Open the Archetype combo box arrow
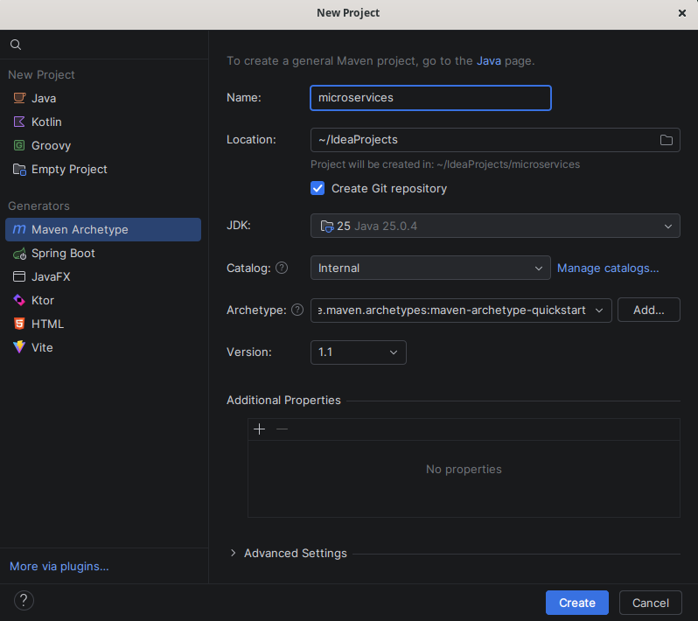 pyautogui.click(x=599, y=310)
